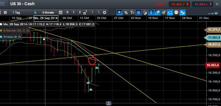The width and height of the screenshot is (221, 106).
Task: Expand the bottom panel up-down handle
Action: (109, 103)
